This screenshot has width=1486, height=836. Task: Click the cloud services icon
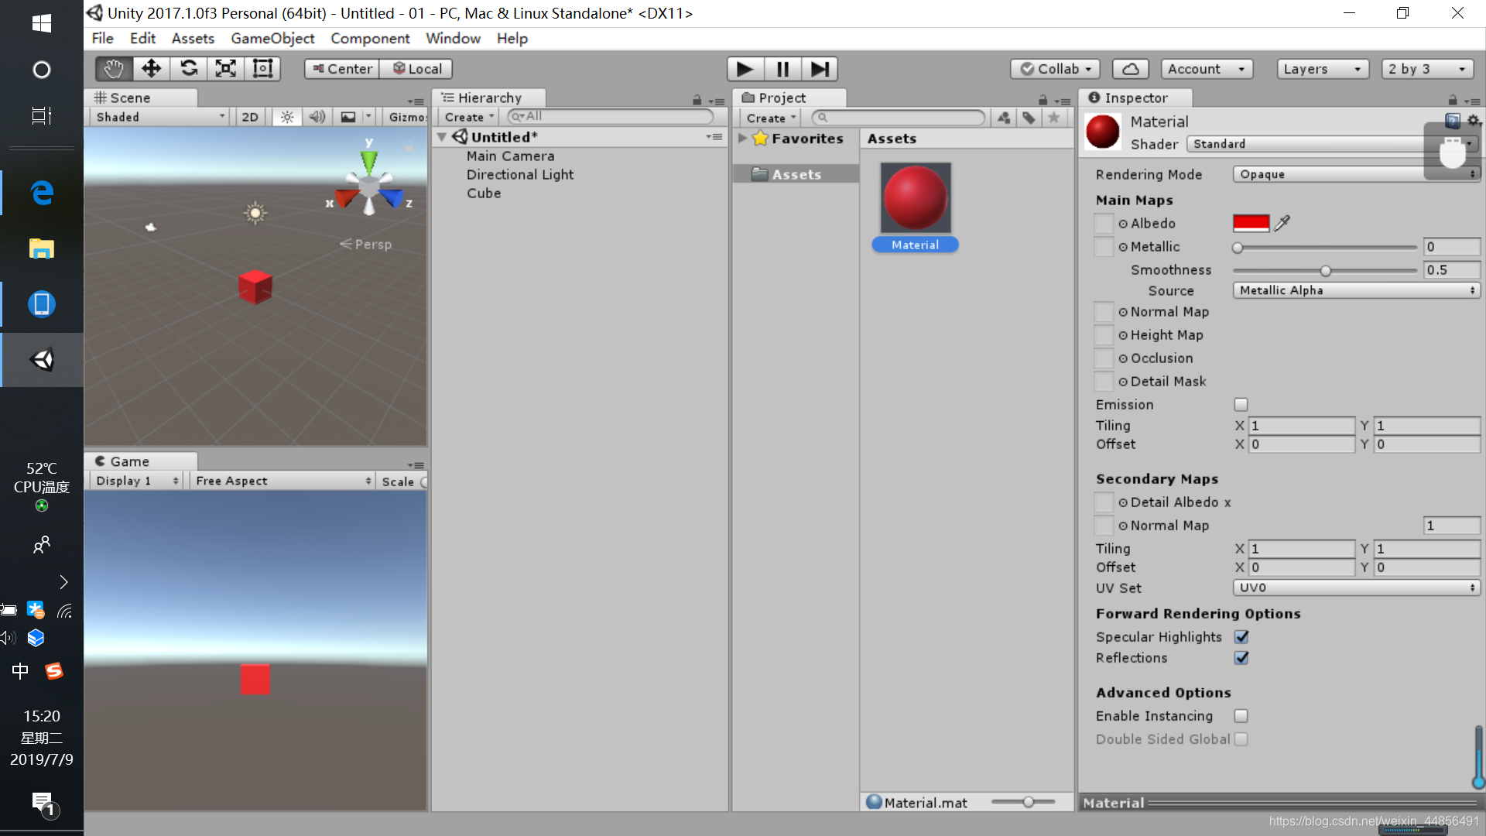[x=1130, y=69]
